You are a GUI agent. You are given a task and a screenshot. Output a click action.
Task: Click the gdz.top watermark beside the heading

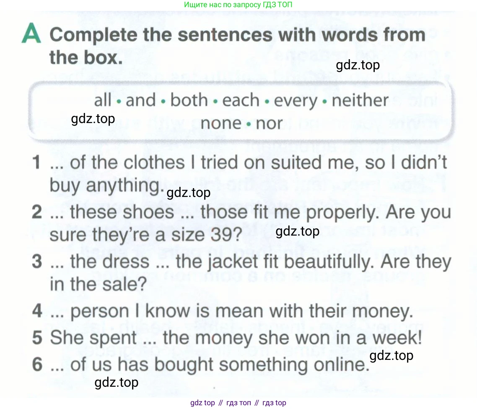click(358, 65)
